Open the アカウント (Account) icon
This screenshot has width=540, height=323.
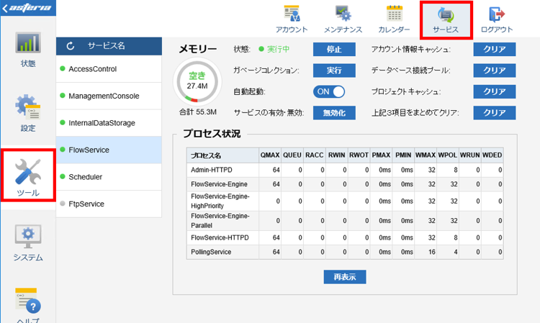(292, 19)
